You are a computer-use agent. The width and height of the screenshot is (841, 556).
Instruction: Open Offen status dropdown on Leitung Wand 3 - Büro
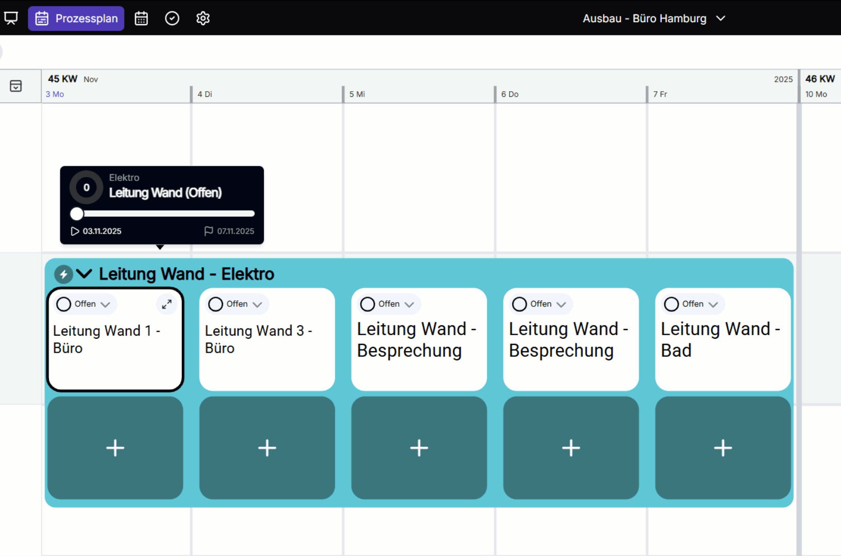pyautogui.click(x=258, y=304)
